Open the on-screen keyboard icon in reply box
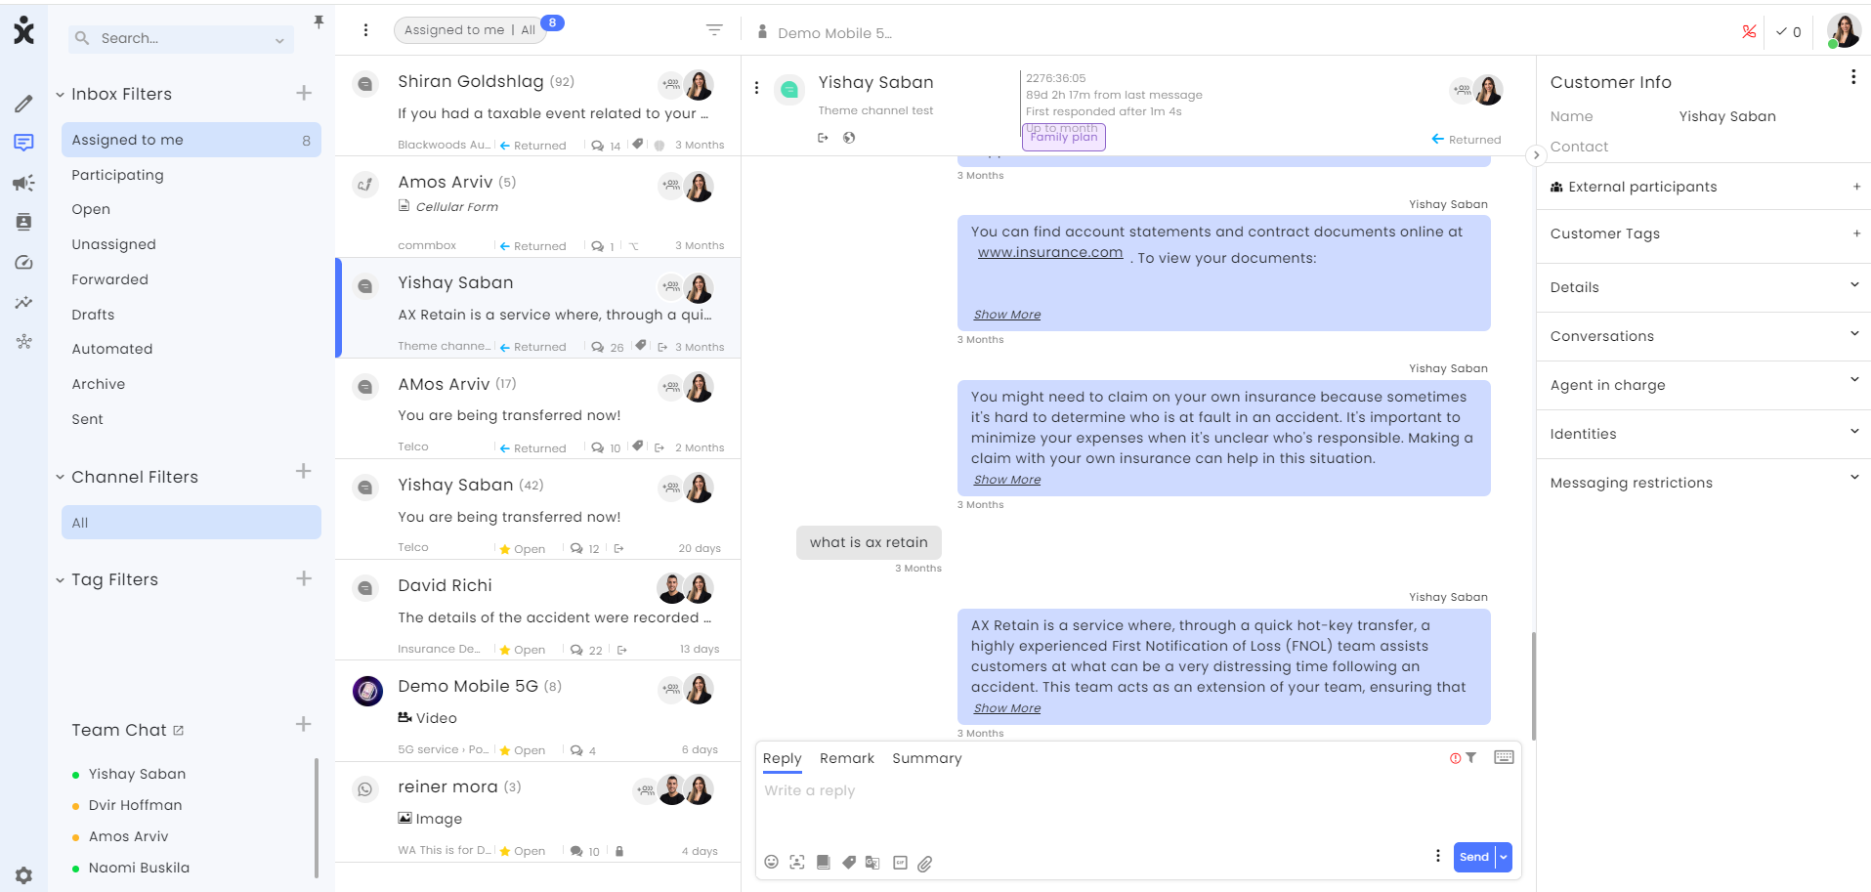 [x=1504, y=757]
